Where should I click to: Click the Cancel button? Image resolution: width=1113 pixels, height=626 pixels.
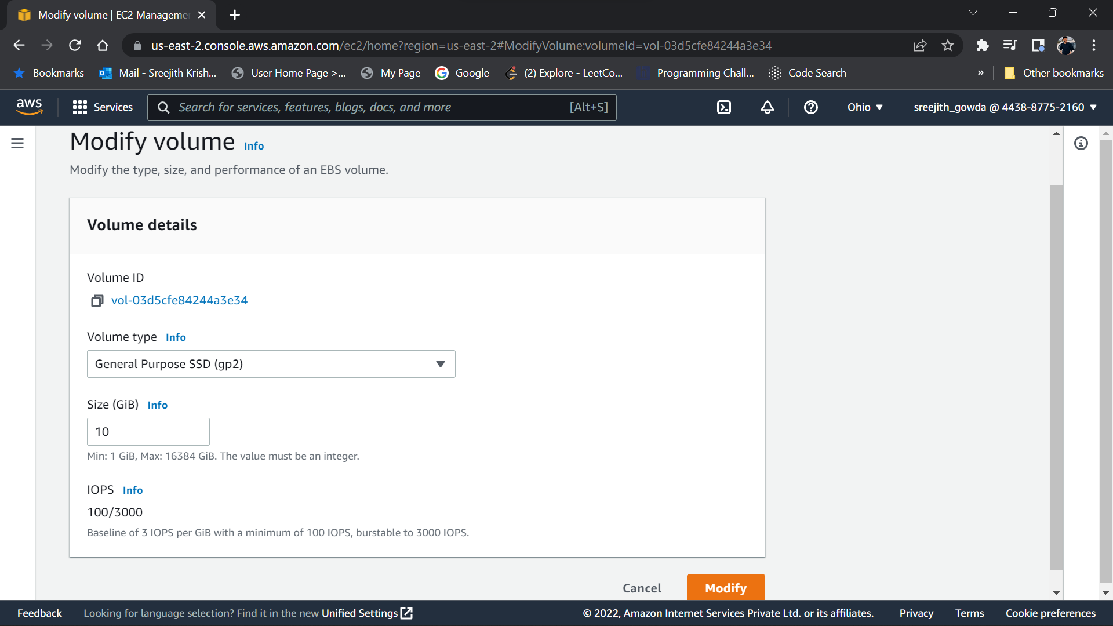(x=642, y=588)
